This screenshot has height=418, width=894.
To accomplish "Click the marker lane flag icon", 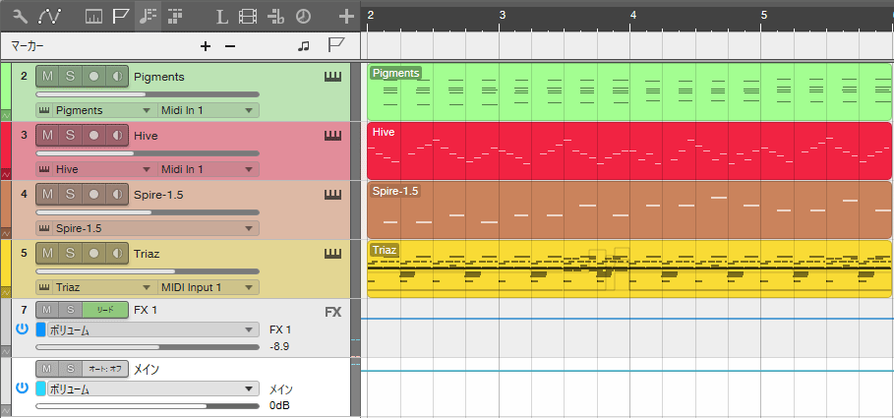I will (334, 45).
